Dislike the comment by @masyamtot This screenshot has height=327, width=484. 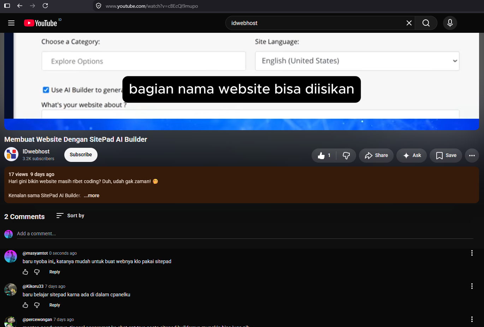tap(37, 272)
